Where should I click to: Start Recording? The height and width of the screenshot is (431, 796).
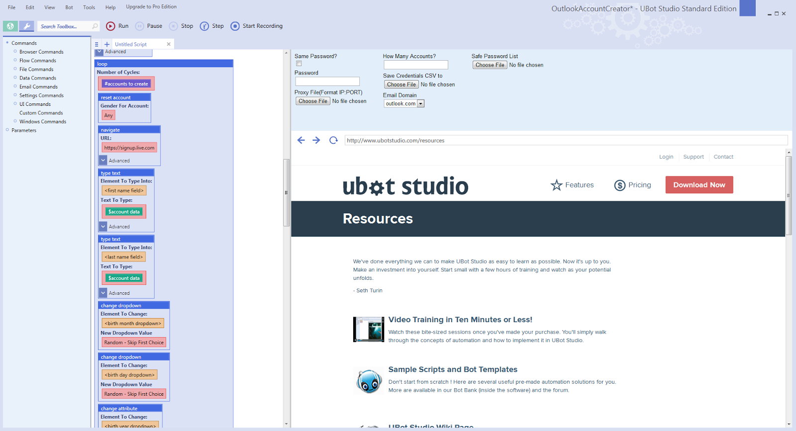257,26
